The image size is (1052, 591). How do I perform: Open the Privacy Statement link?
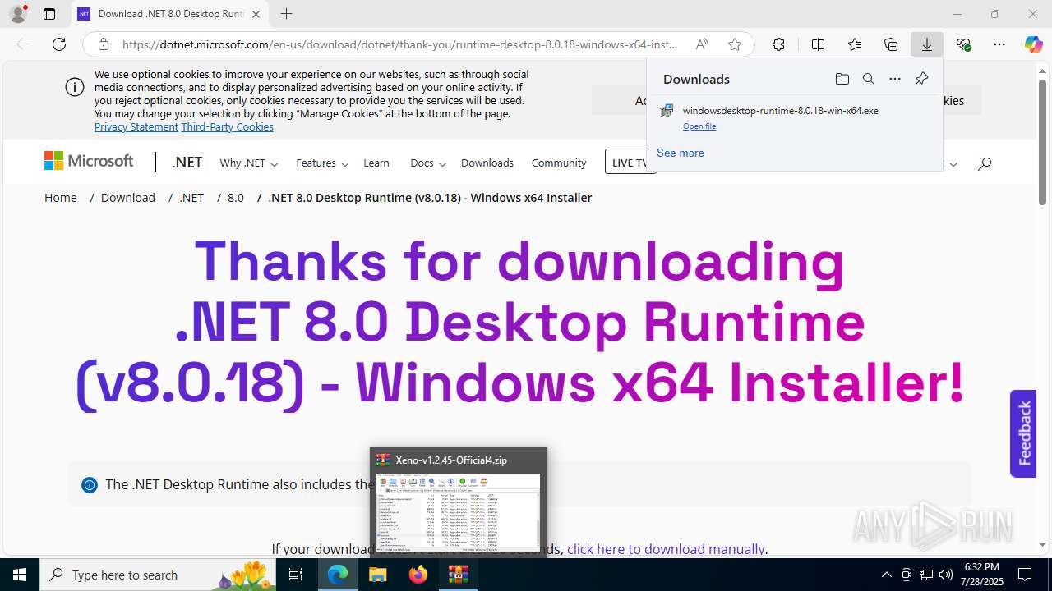point(136,126)
